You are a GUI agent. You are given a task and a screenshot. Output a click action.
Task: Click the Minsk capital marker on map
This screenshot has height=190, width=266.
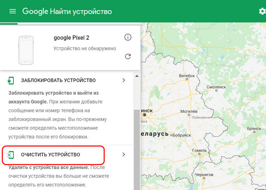144,115
